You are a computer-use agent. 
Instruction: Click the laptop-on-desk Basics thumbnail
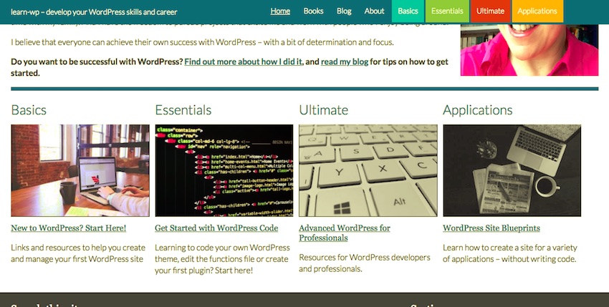[x=80, y=170]
